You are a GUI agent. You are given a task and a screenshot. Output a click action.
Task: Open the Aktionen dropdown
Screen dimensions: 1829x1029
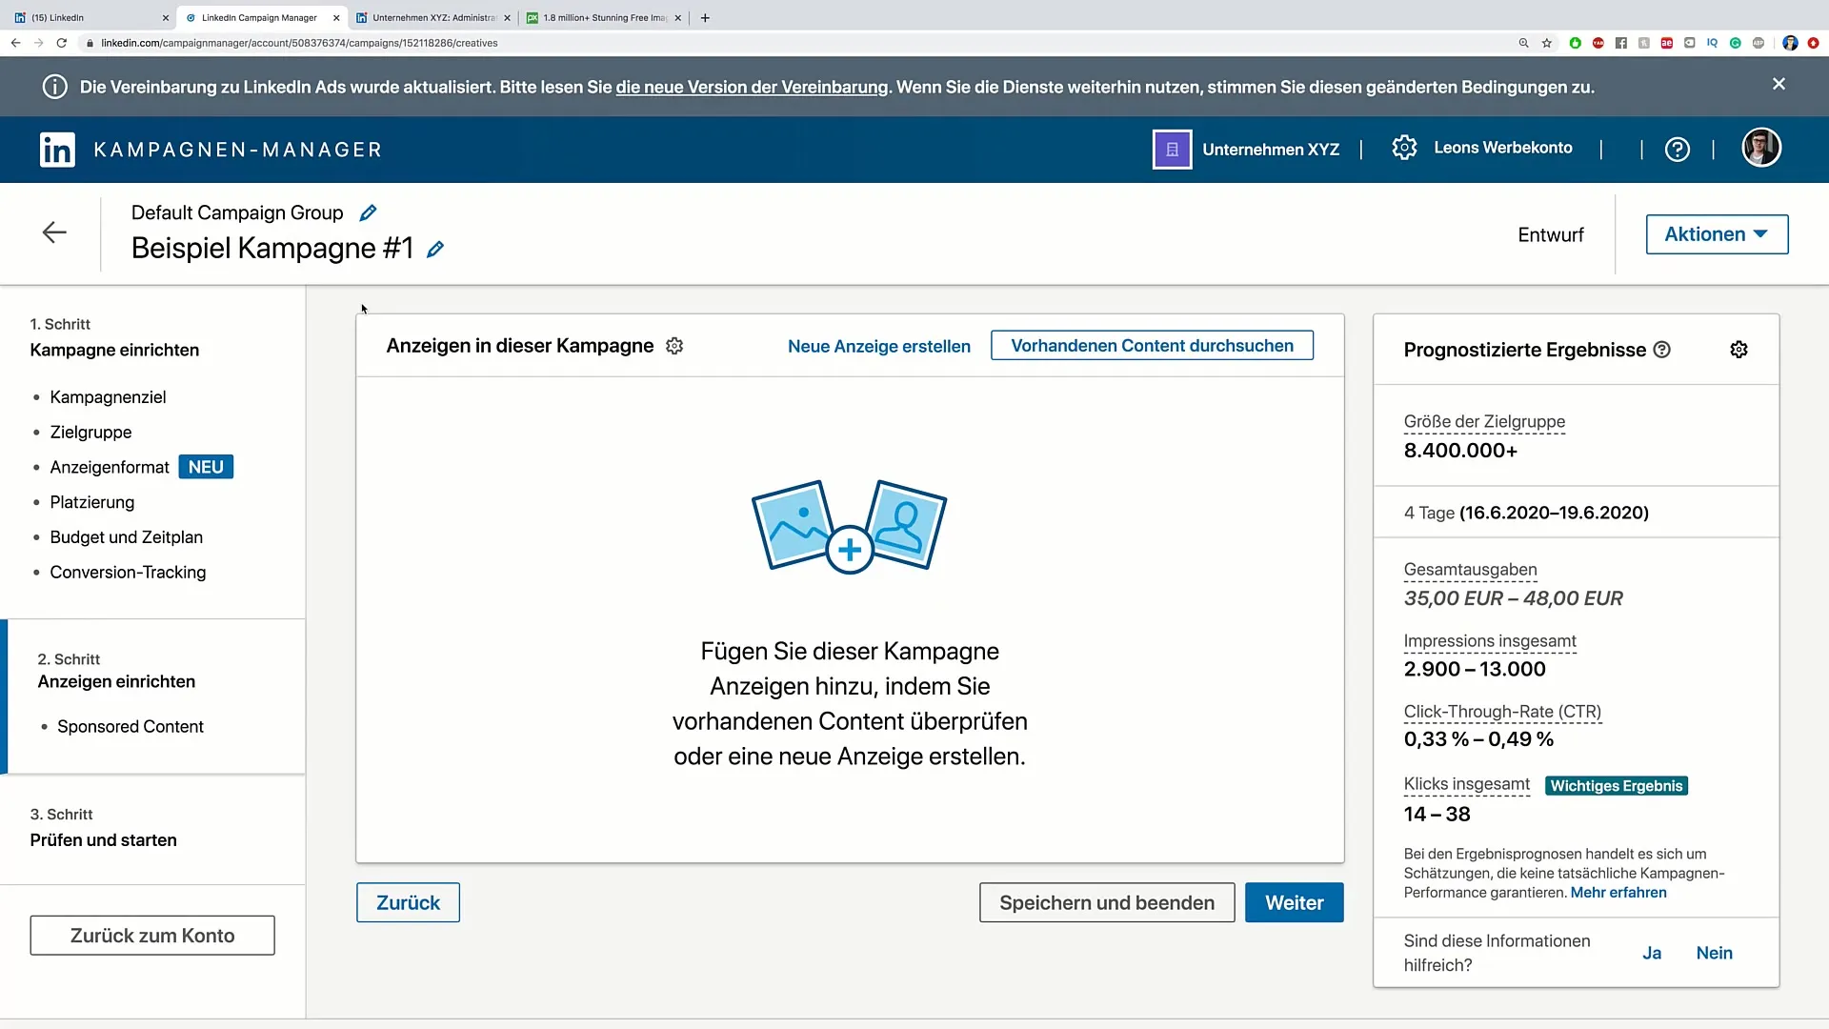pos(1717,234)
